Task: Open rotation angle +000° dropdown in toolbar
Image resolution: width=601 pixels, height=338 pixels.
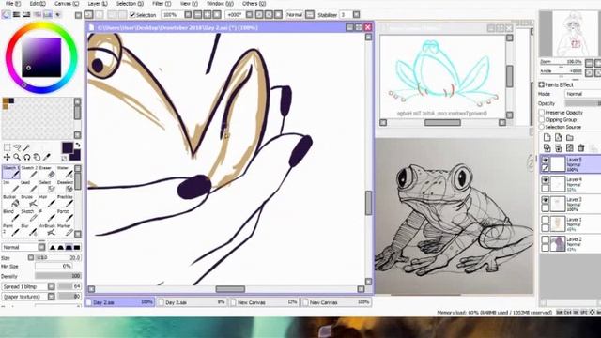Action: pos(250,15)
